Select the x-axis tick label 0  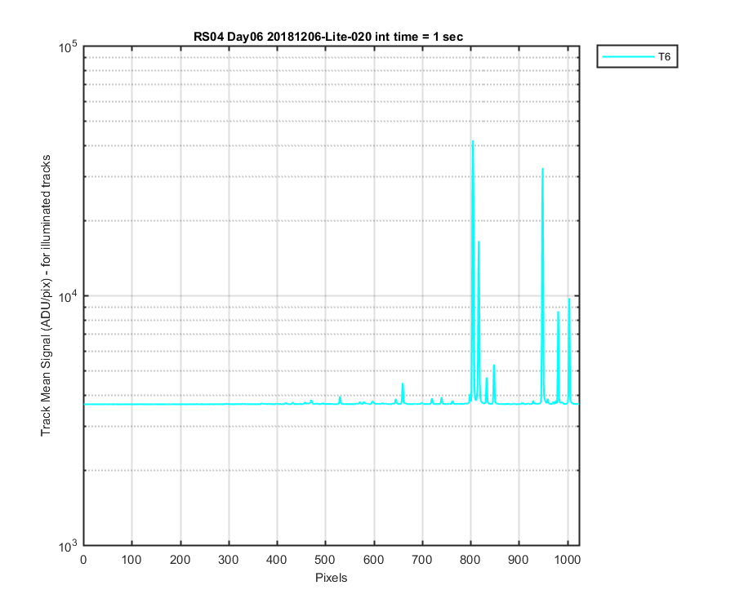pyautogui.click(x=83, y=560)
